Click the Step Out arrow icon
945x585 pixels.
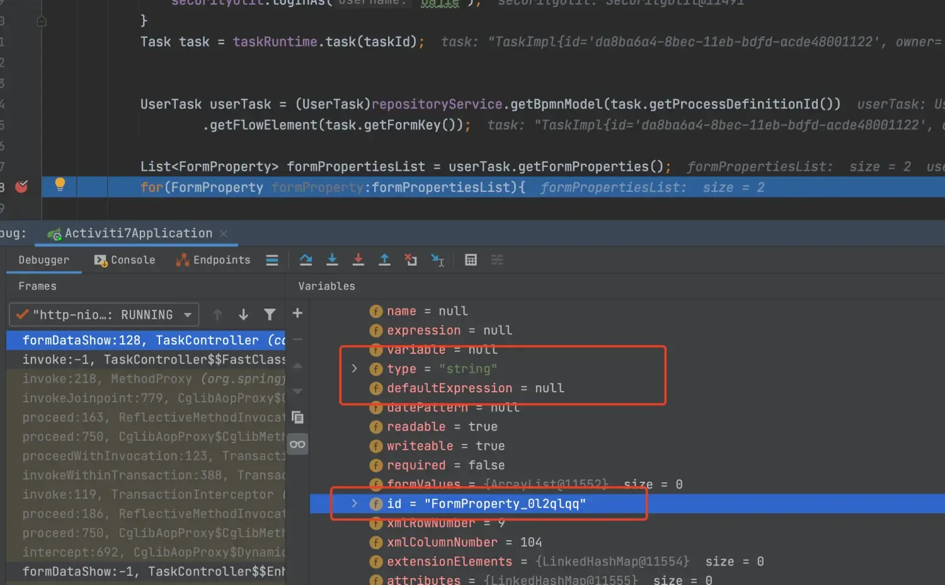pyautogui.click(x=384, y=260)
